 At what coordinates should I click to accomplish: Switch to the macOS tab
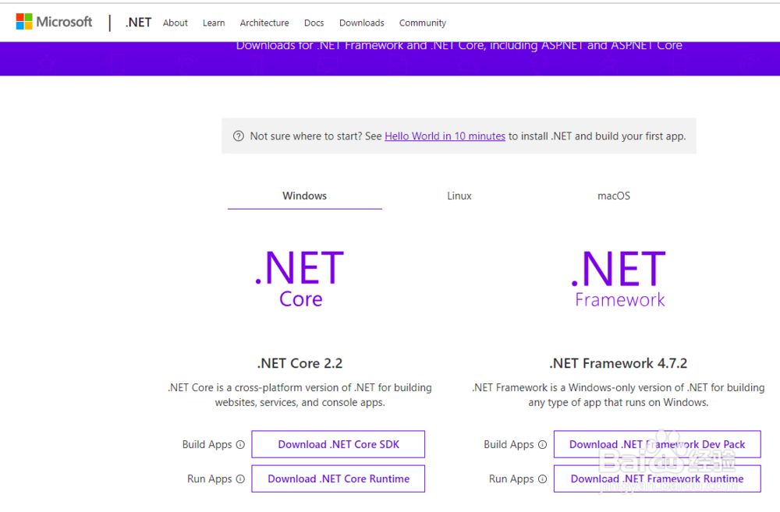(613, 196)
